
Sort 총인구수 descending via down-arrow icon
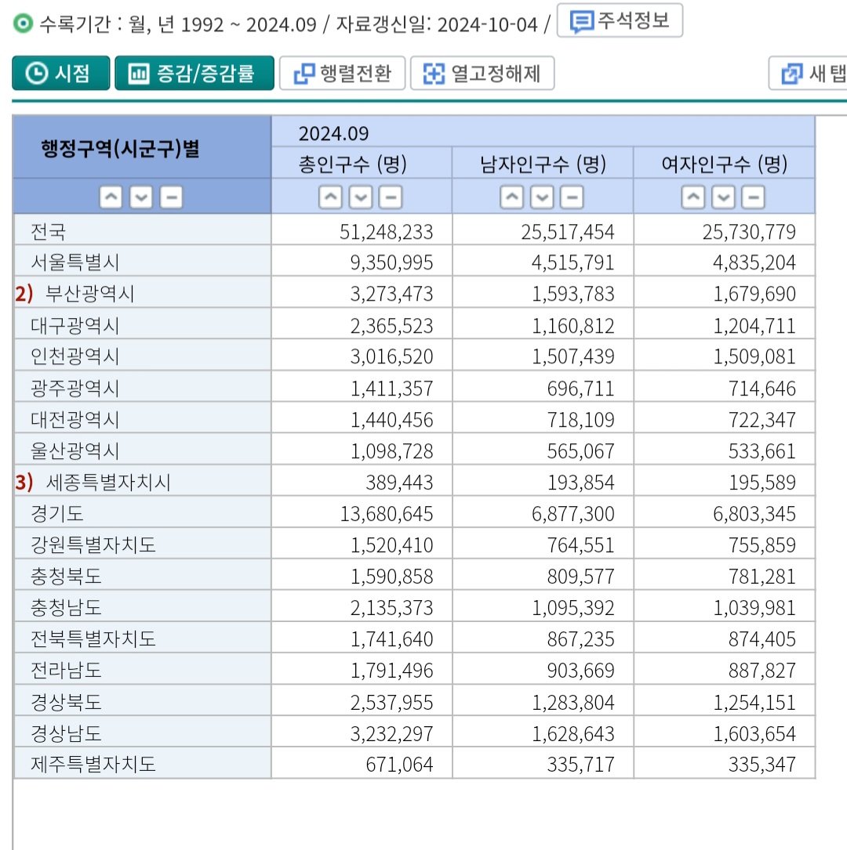(362, 197)
